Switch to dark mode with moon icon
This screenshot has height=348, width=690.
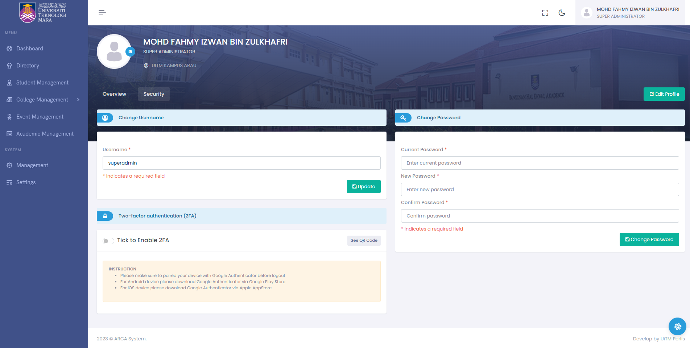[562, 13]
